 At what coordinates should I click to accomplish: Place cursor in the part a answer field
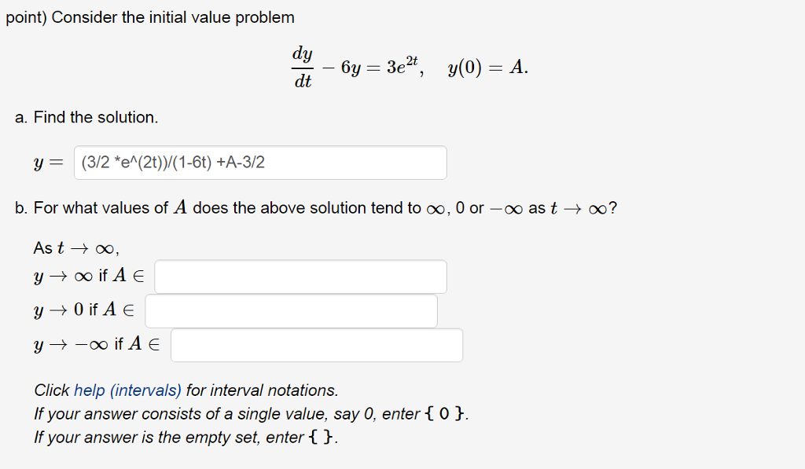pos(259,163)
